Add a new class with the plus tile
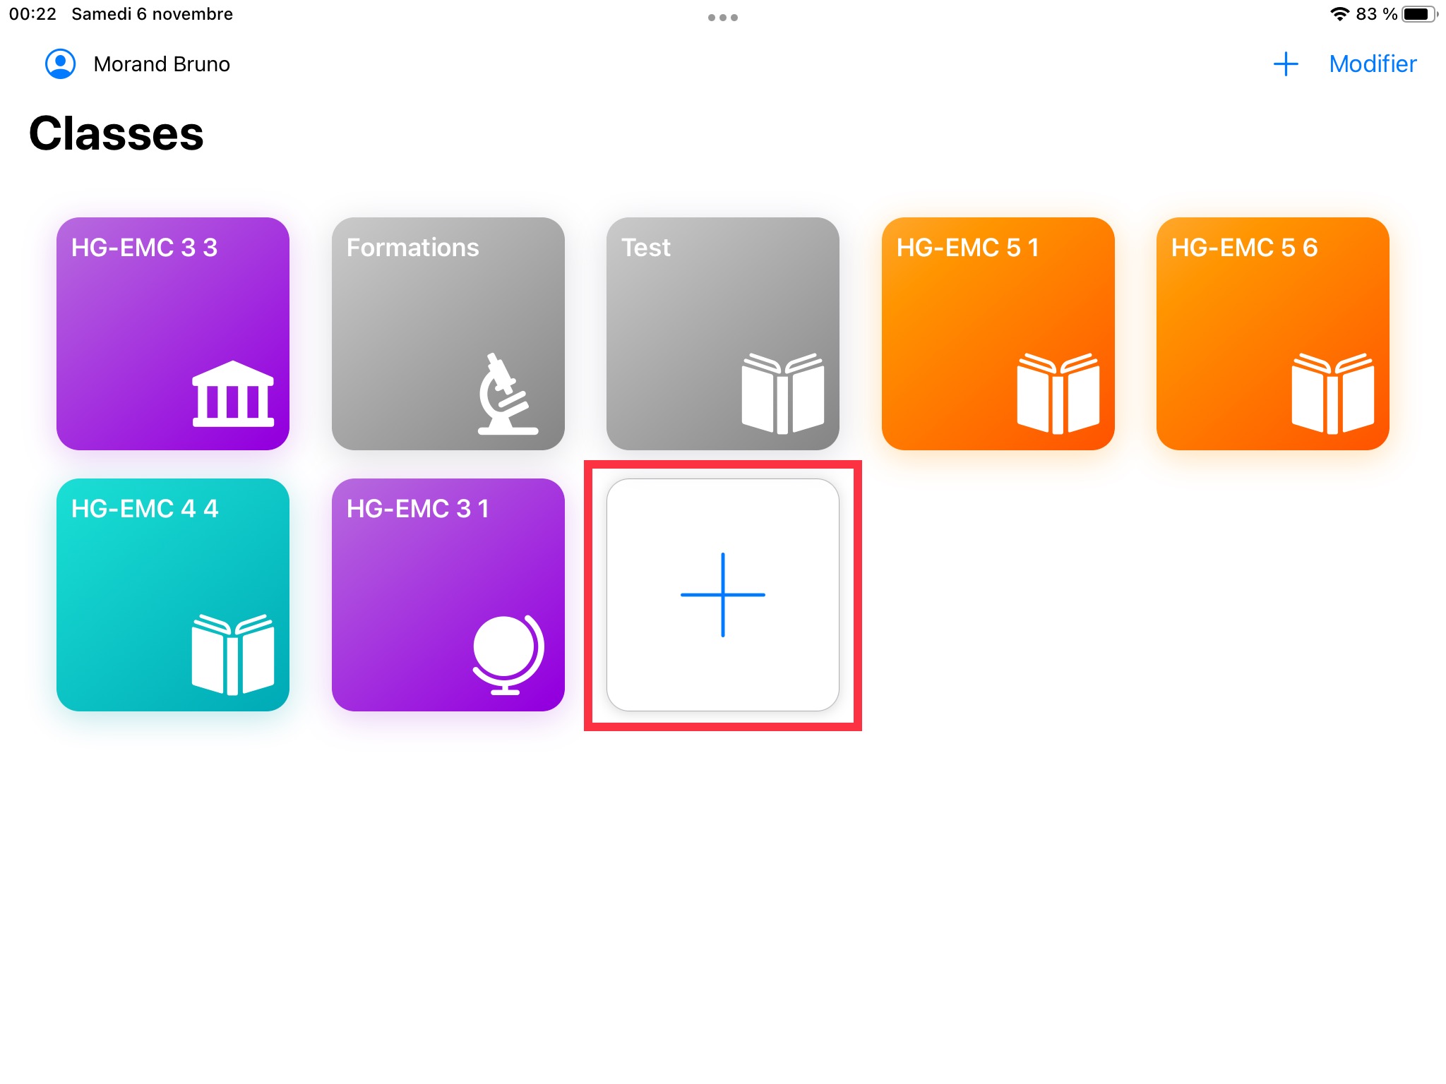Viewport: 1446px width, 1084px height. (722, 595)
